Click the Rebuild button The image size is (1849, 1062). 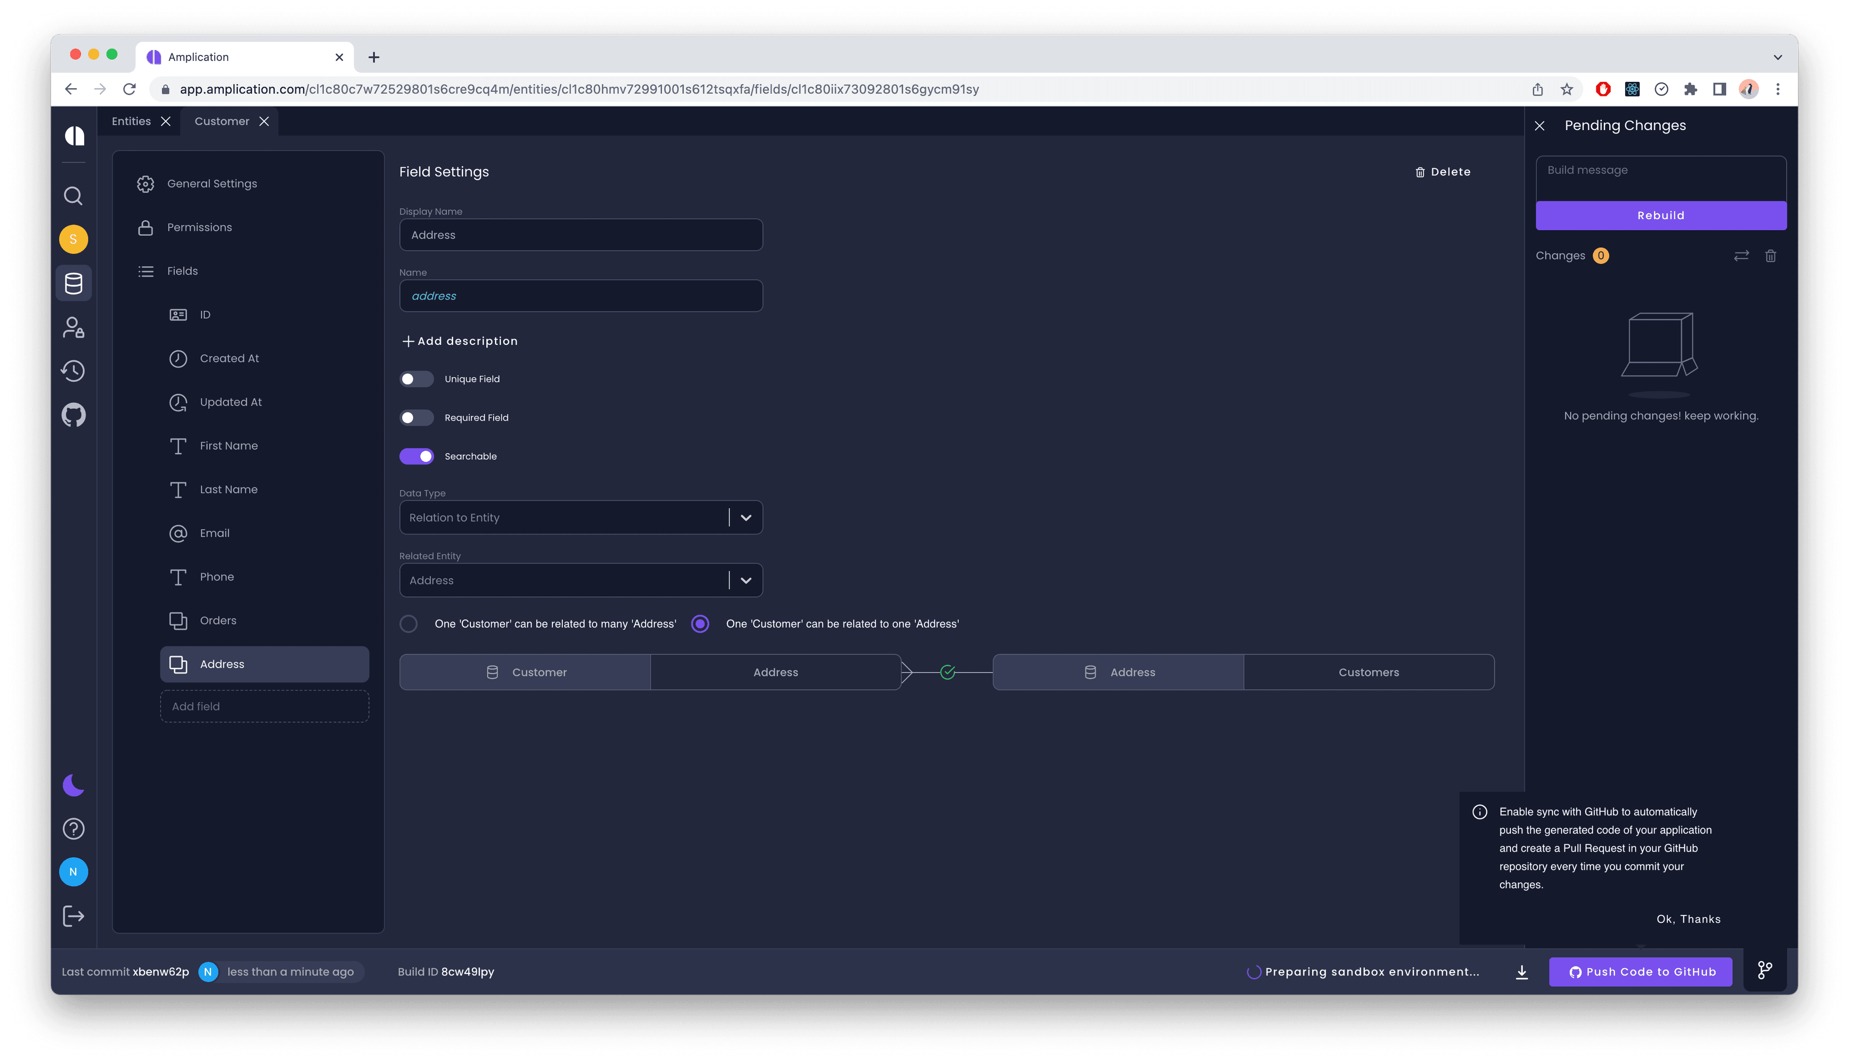pos(1661,215)
